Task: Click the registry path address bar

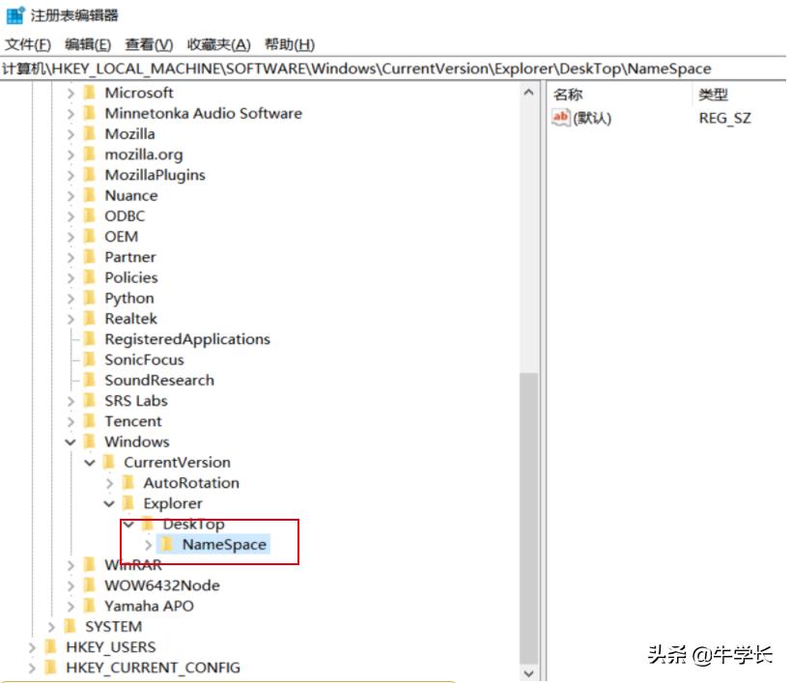Action: [386, 69]
